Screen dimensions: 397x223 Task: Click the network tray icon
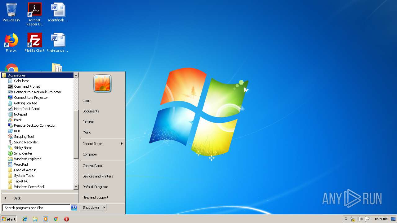pyautogui.click(x=353, y=219)
